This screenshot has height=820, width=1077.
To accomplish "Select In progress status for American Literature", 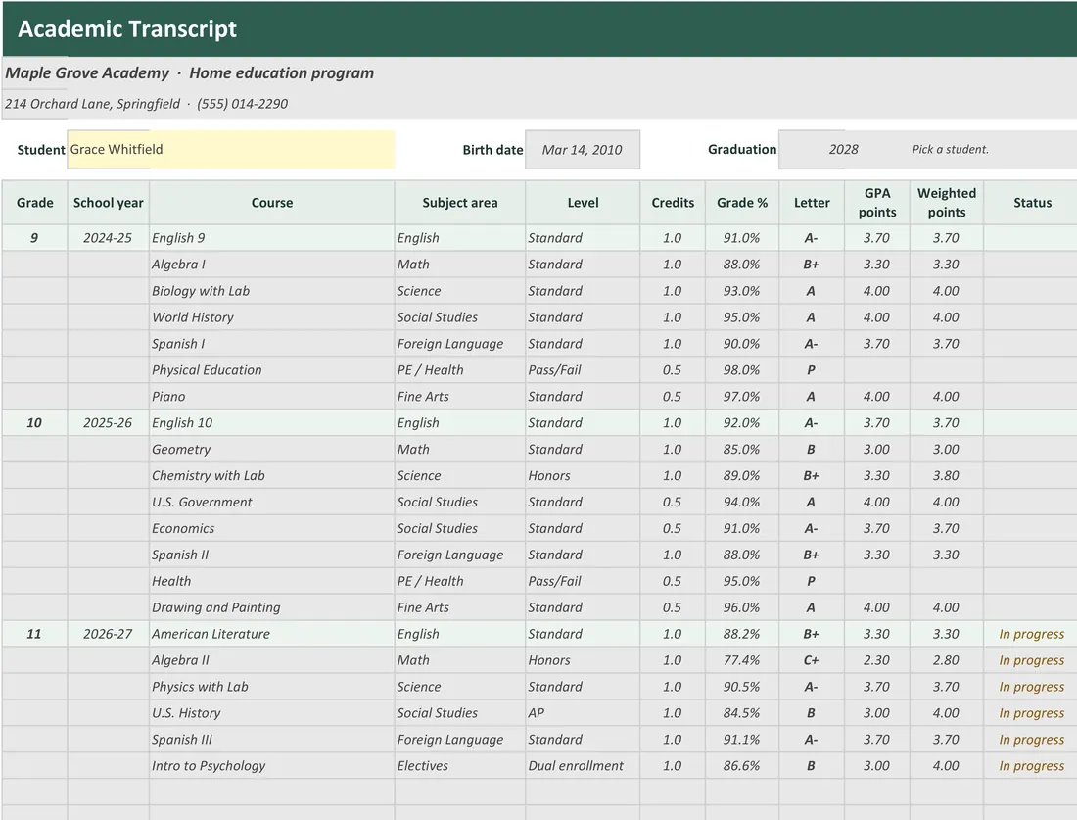I will [1031, 634].
